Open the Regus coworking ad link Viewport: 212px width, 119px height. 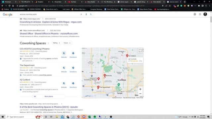pos(51,22)
